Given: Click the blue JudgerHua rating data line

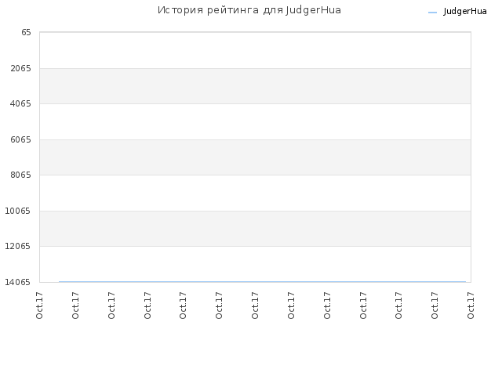Looking at the screenshot, I should tap(262, 282).
